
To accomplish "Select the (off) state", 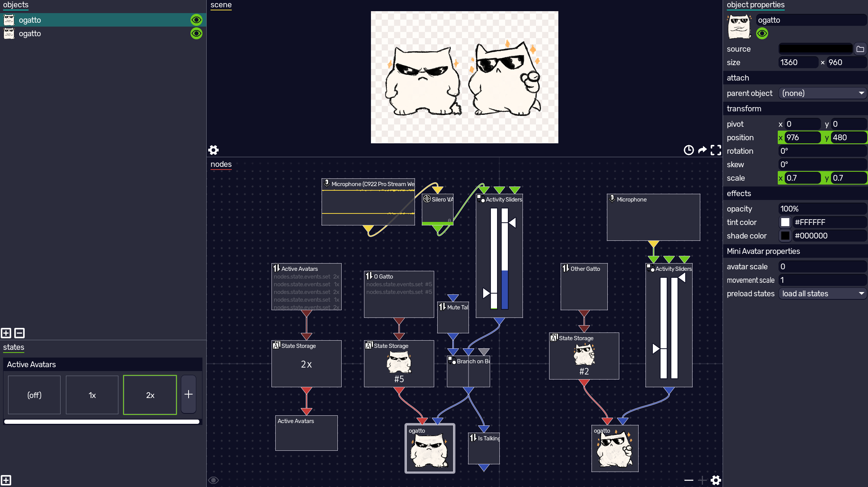I will click(x=34, y=395).
